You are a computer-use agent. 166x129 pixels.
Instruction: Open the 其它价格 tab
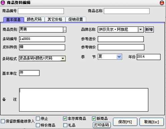pyautogui.click(x=55, y=19)
